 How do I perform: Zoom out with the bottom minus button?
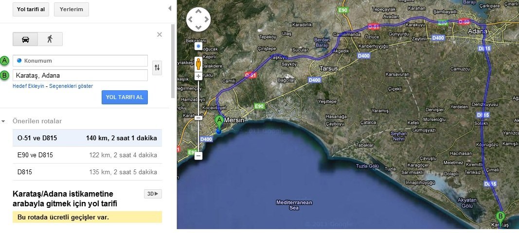pyautogui.click(x=198, y=155)
